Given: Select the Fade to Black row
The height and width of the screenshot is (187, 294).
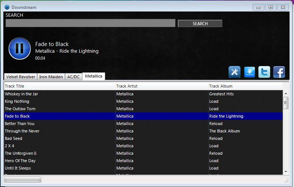Looking at the screenshot, I should [143, 116].
